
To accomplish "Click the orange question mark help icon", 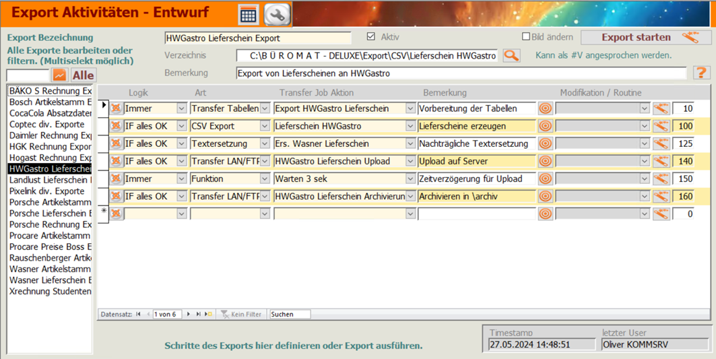I will [701, 73].
